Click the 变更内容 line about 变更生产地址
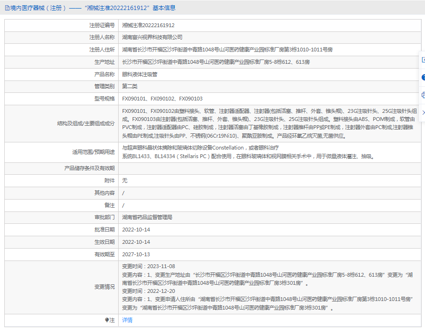This screenshot has width=425, height=331. coord(267,279)
